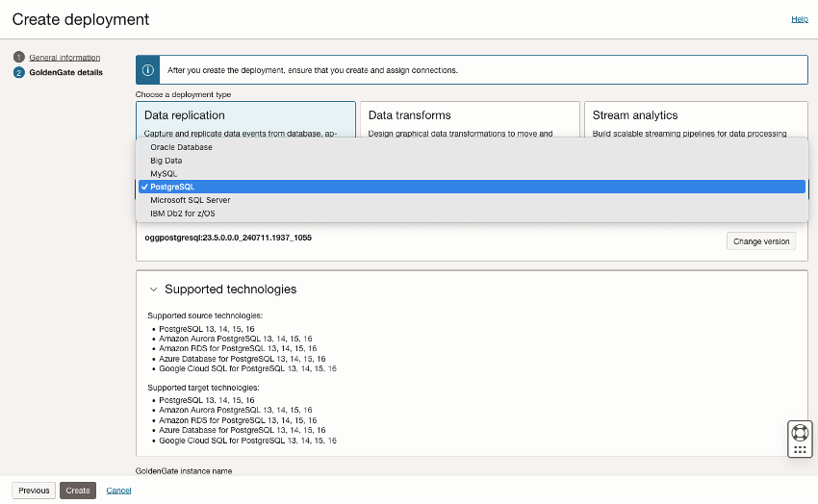
Task: Select the MySQL option
Action: (x=164, y=173)
